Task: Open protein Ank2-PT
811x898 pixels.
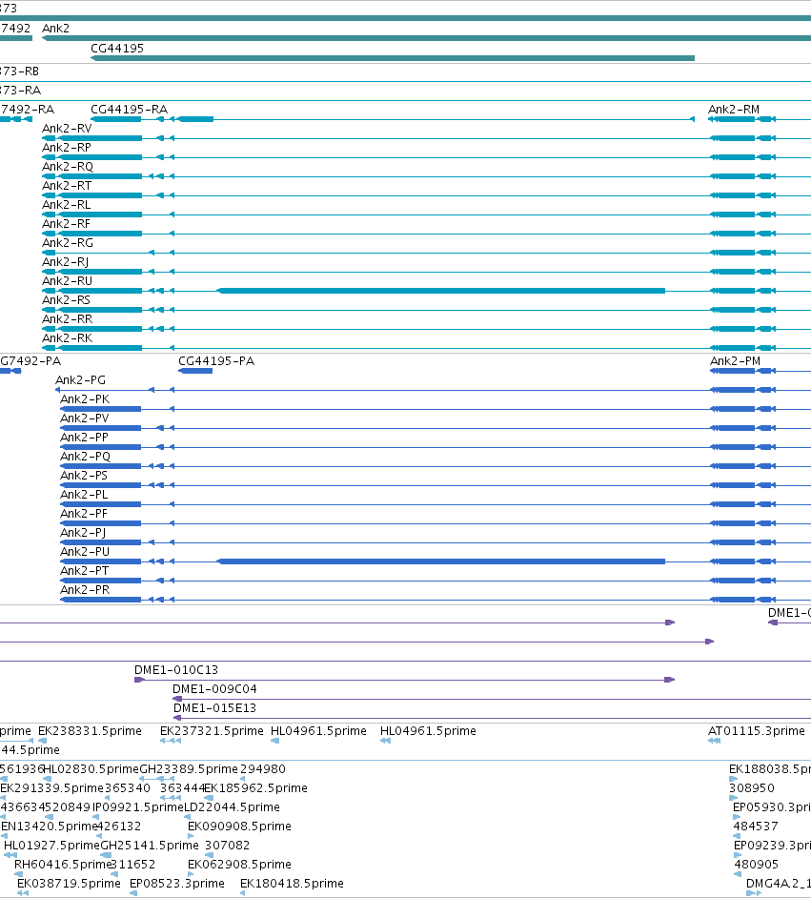Action: 85,570
